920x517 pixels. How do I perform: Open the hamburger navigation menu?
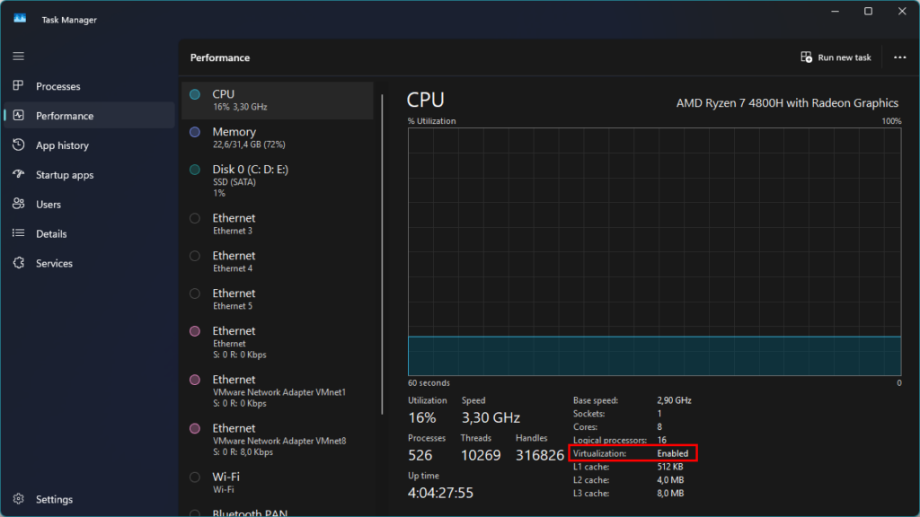click(19, 57)
